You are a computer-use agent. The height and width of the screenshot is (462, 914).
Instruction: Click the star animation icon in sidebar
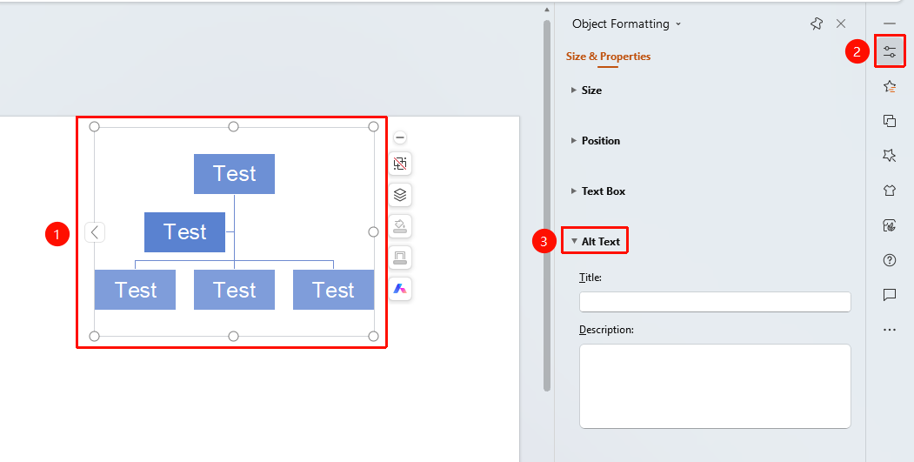[890, 87]
